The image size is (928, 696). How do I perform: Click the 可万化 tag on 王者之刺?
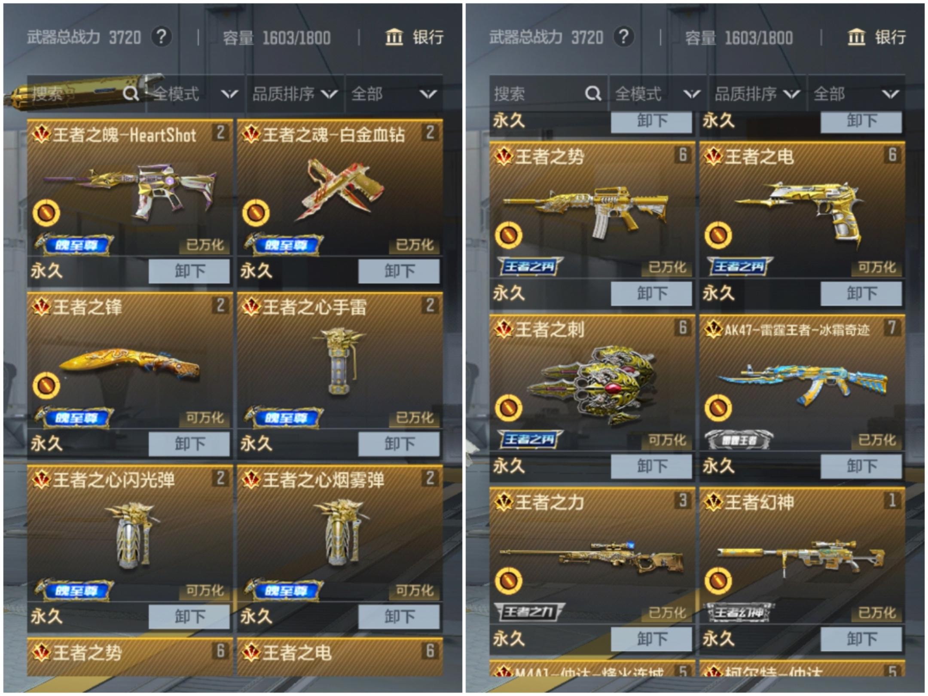667,440
